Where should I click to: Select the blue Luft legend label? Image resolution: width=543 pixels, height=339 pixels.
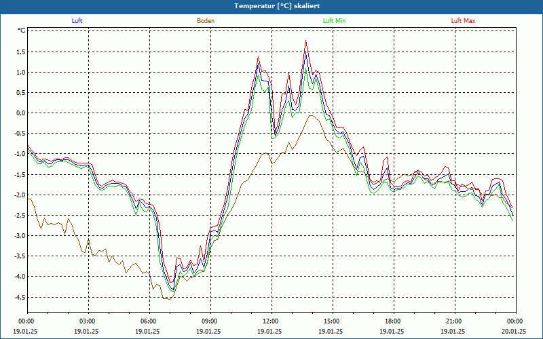pyautogui.click(x=77, y=21)
